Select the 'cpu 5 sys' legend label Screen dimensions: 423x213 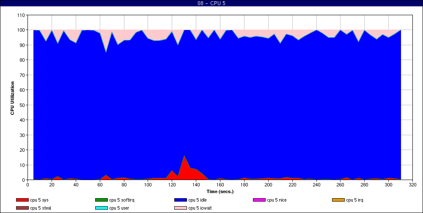coord(39,200)
